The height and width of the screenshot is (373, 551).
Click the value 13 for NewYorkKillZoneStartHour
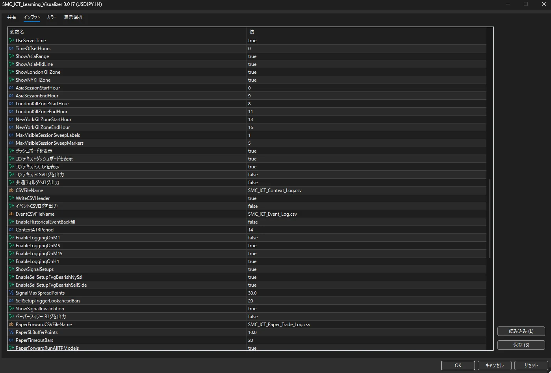(250, 119)
